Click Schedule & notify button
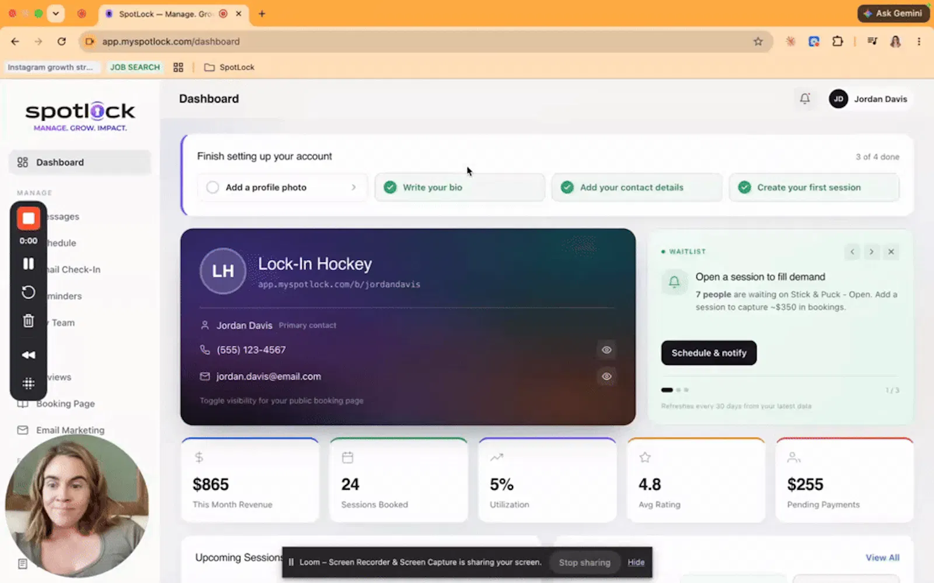This screenshot has height=583, width=934. click(x=709, y=353)
